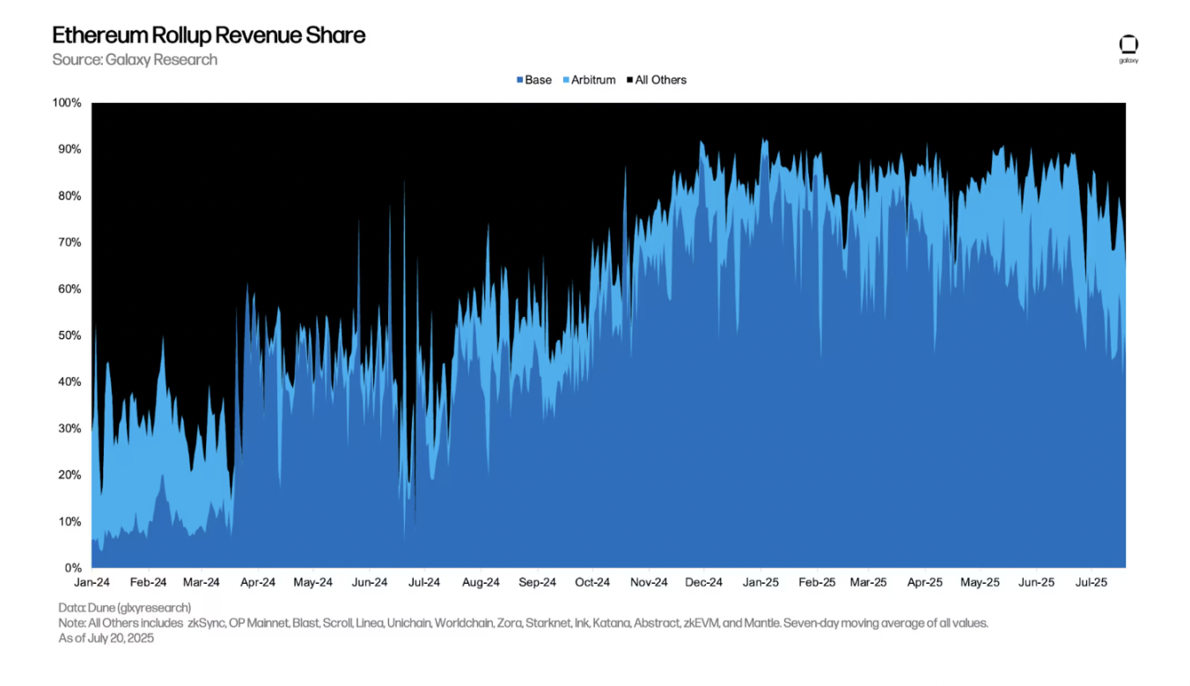Toggle the Arbitrum series legend label
Viewport: 1190px width, 686px height.
coord(593,80)
